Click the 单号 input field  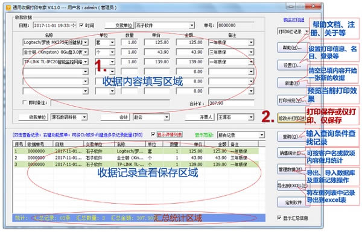(x=236, y=25)
